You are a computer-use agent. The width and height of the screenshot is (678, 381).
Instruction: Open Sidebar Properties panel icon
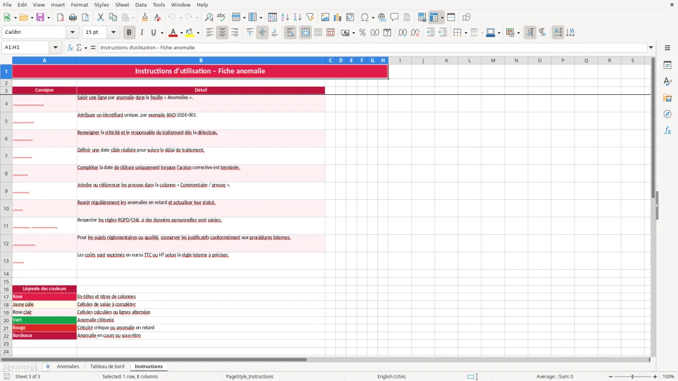click(667, 65)
